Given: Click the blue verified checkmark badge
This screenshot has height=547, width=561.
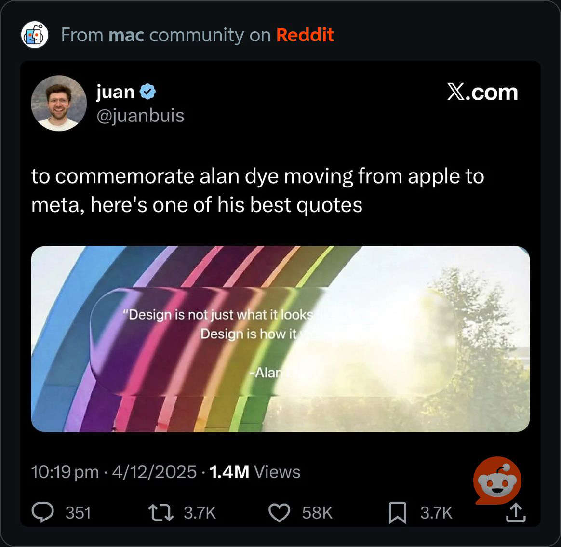Looking at the screenshot, I should [x=147, y=92].
